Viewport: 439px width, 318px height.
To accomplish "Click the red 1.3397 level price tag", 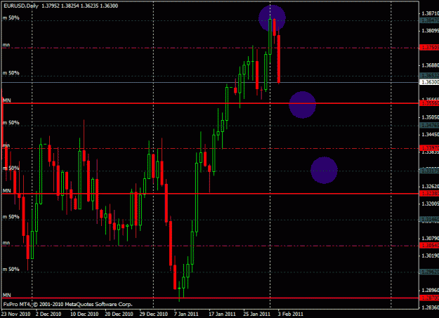I will [x=429, y=148].
